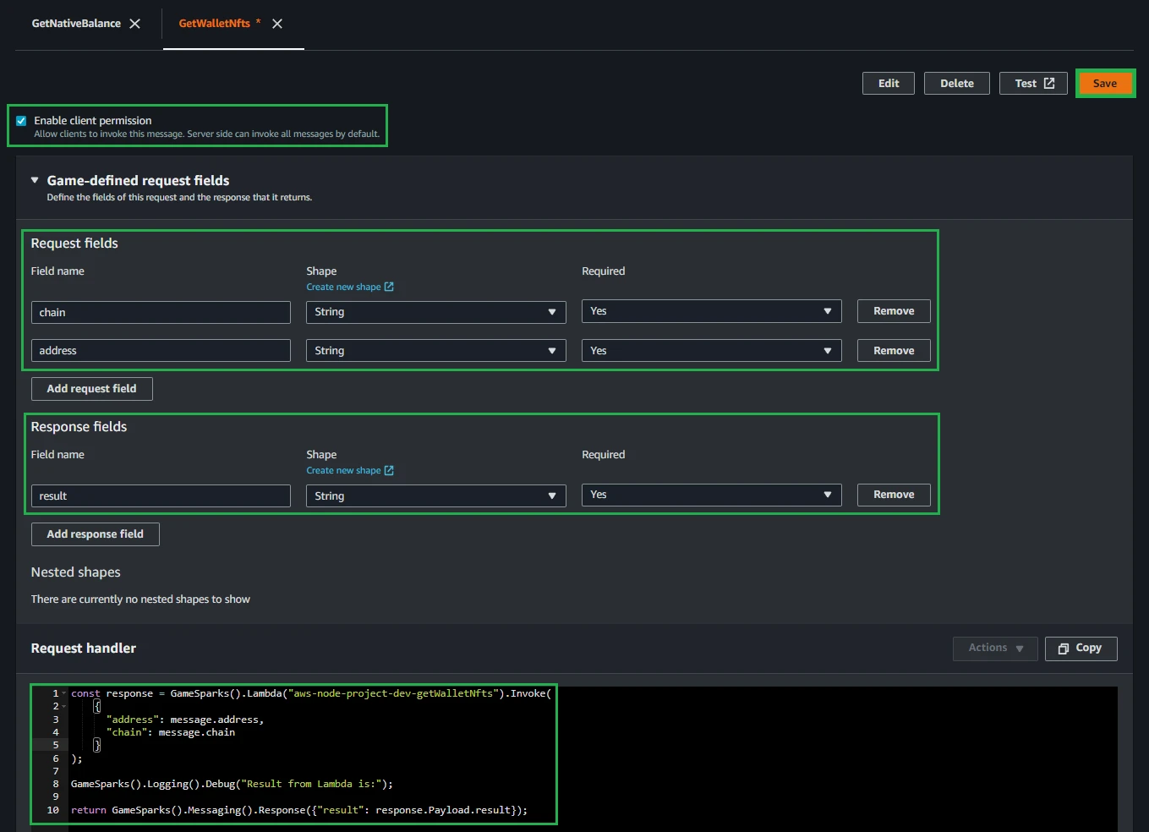Save the message configuration

click(1104, 83)
